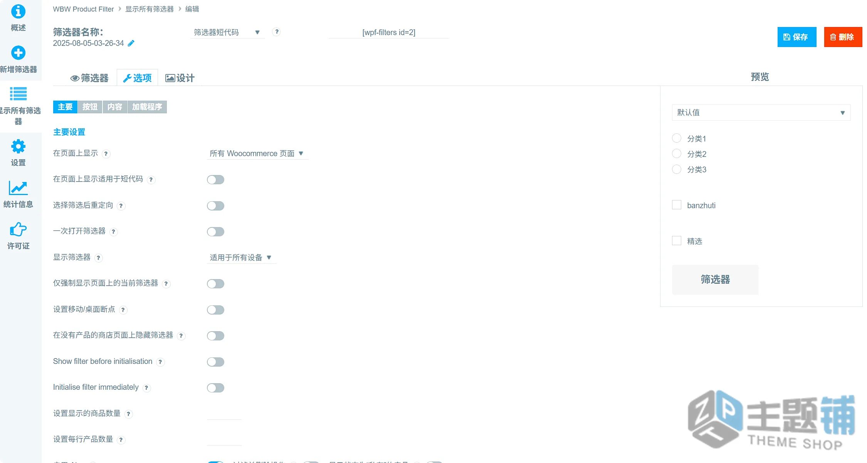This screenshot has width=867, height=463.
Task: Click the pencil icon to rename filter
Action: point(131,43)
